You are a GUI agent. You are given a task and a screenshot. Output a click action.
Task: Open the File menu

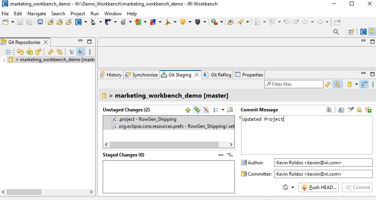[x=5, y=14]
